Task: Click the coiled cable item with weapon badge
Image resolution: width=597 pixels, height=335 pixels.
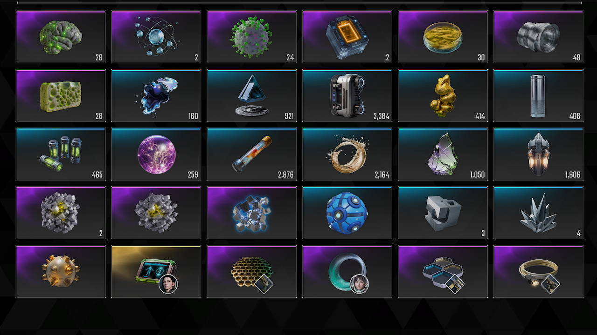Action: [538, 272]
